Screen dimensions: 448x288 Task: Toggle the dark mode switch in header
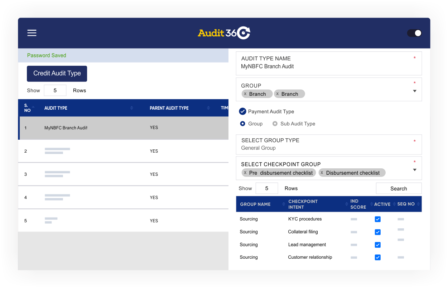coord(414,33)
